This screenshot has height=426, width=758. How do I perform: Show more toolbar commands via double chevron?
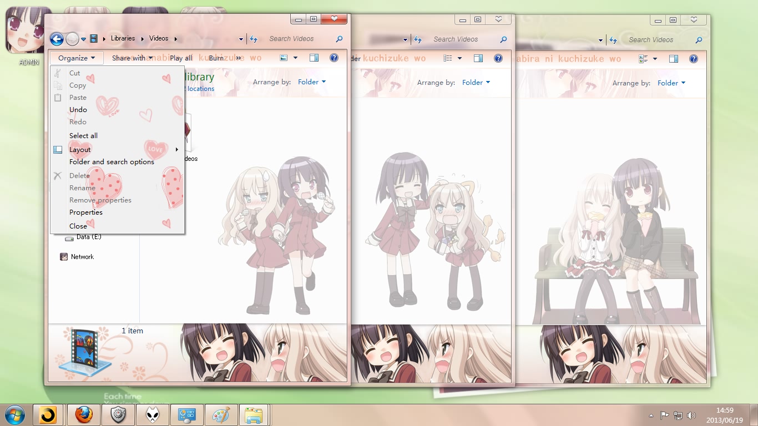pyautogui.click(x=239, y=58)
